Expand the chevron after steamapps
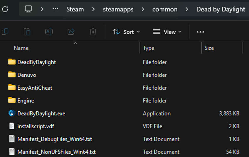This screenshot has height=157, width=249. coord(143,9)
